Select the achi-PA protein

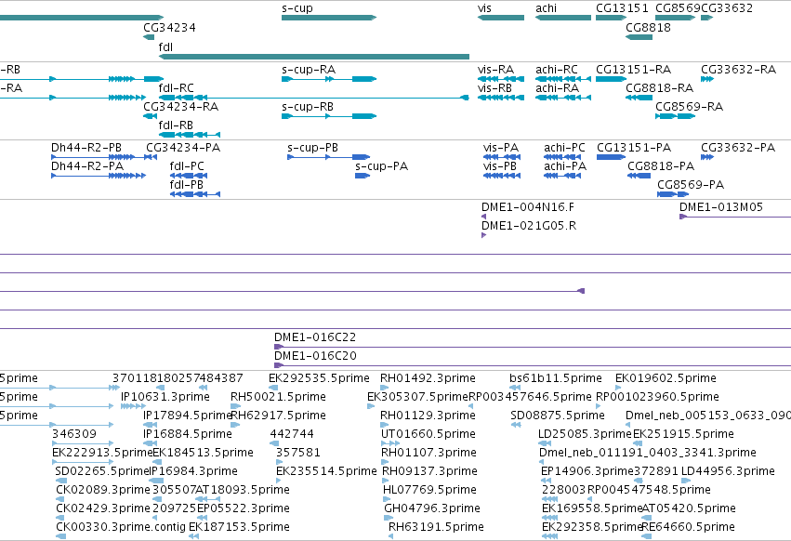(562, 176)
